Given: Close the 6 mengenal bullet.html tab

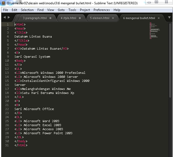Looking at the screenshot, I should pos(159,18).
